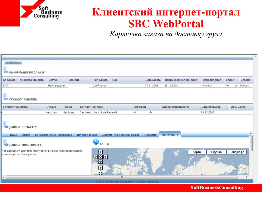Open the Грузы tab

coord(13,135)
